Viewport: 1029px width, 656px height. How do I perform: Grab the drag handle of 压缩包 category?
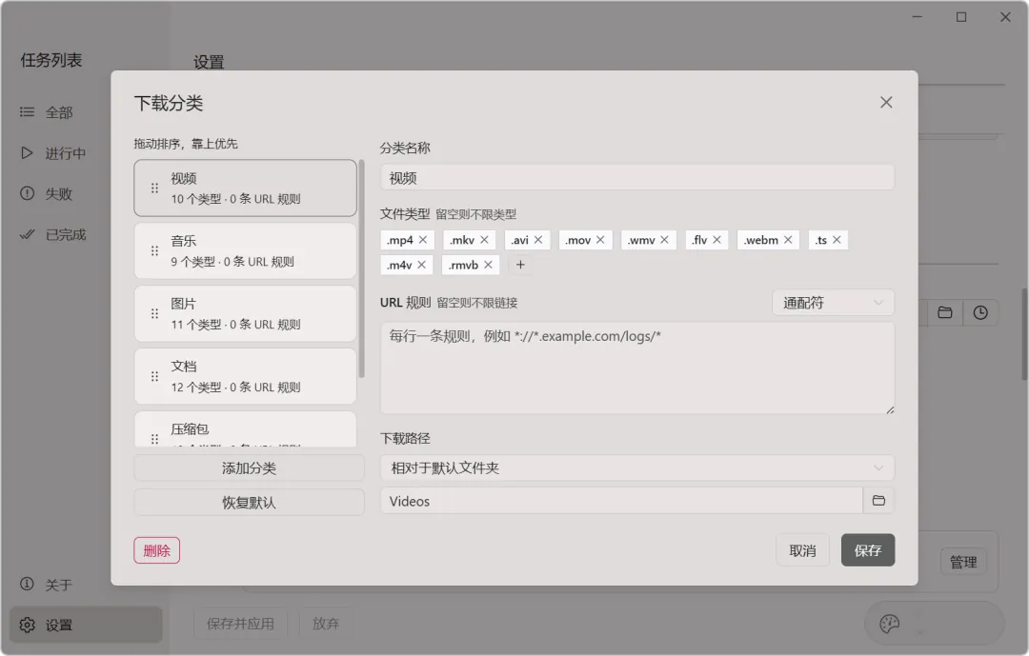point(155,439)
